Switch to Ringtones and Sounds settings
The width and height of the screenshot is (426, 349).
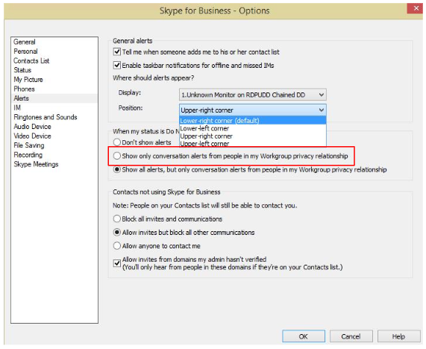(46, 117)
